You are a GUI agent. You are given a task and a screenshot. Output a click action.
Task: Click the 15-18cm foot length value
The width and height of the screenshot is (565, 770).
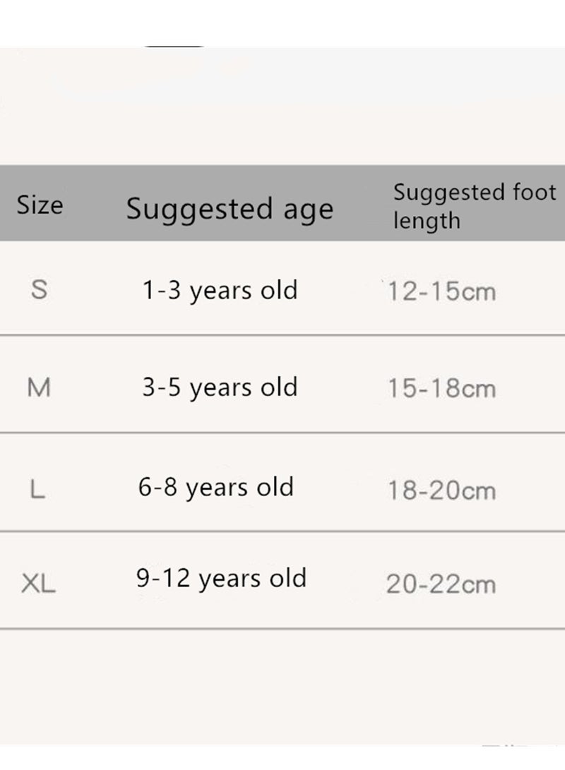coord(441,388)
